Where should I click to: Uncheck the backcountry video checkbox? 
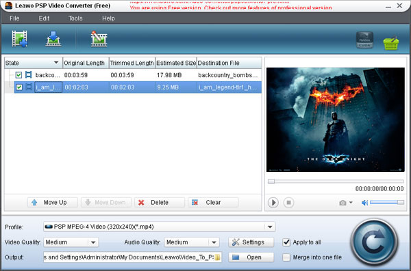point(18,75)
